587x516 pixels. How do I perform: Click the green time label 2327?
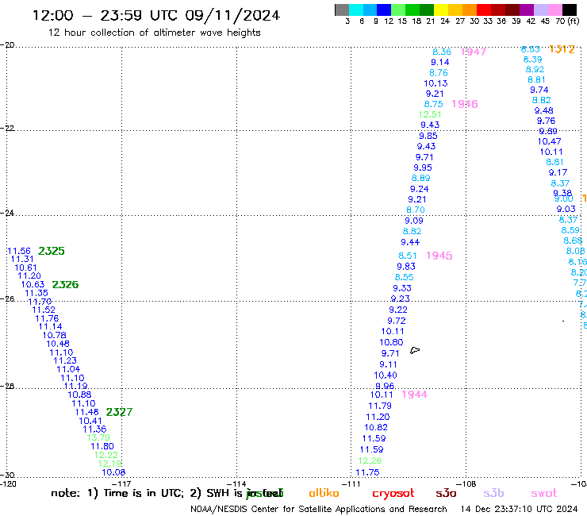pos(119,412)
